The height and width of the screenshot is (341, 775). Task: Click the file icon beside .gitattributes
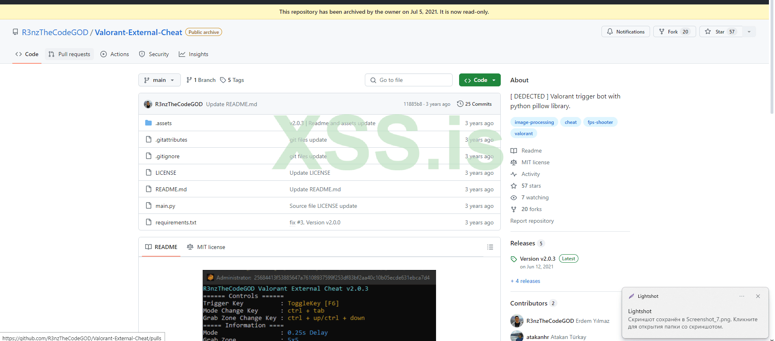(148, 139)
